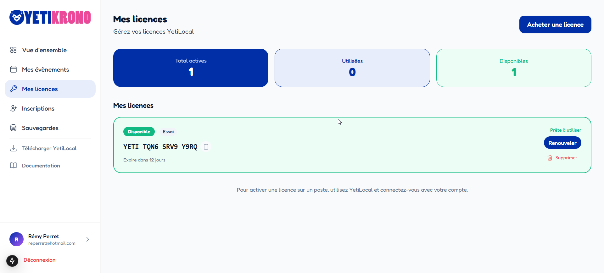The height and width of the screenshot is (273, 604).
Task: Copy the license key to clipboard
Action: click(x=206, y=147)
